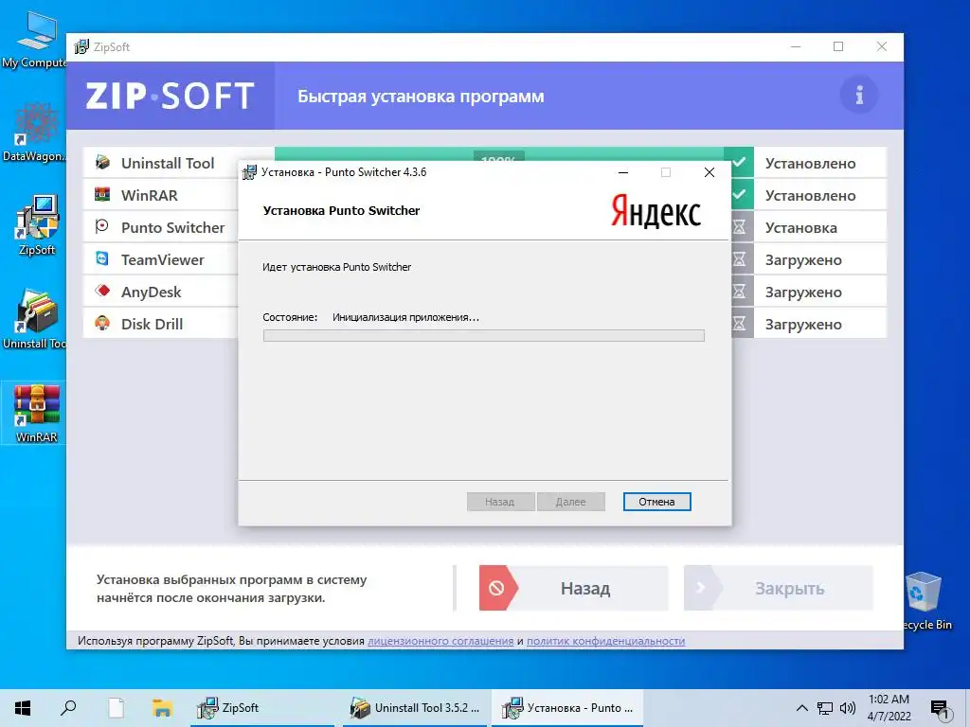Click ZipSoft title bar icon

click(81, 47)
